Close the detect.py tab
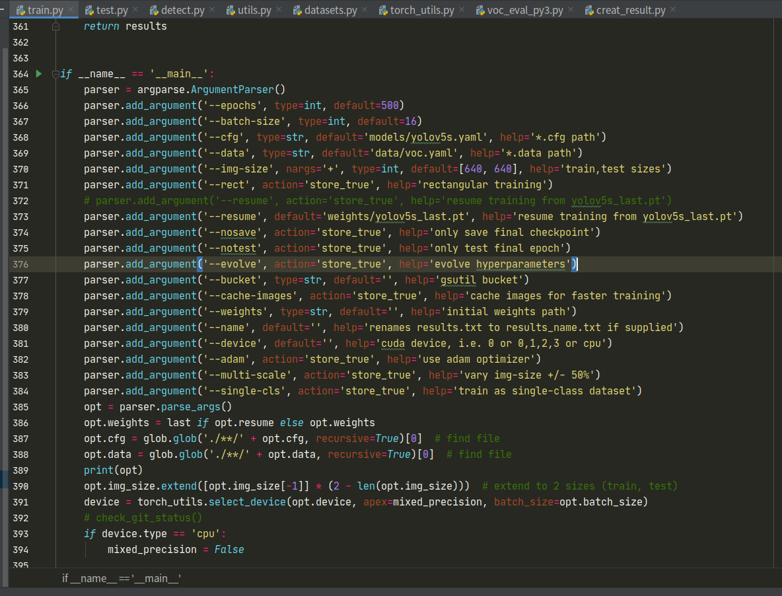Viewport: 782px width, 596px height. (212, 9)
